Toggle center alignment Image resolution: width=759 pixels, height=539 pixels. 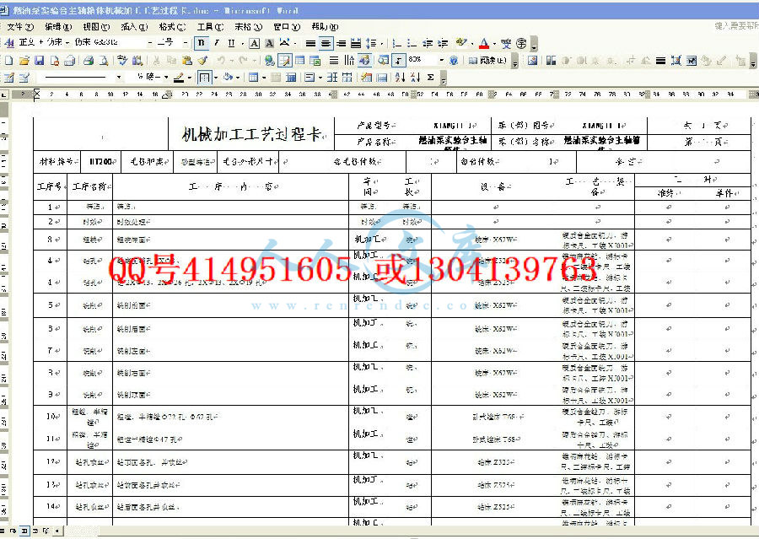click(x=326, y=43)
